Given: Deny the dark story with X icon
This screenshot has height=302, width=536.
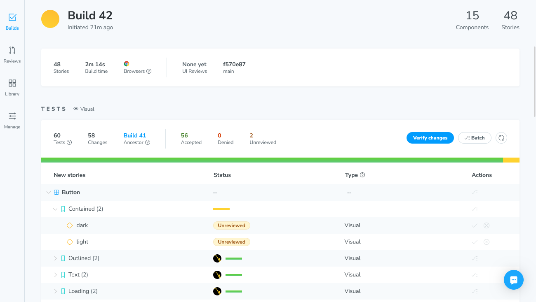Looking at the screenshot, I should pos(487,225).
